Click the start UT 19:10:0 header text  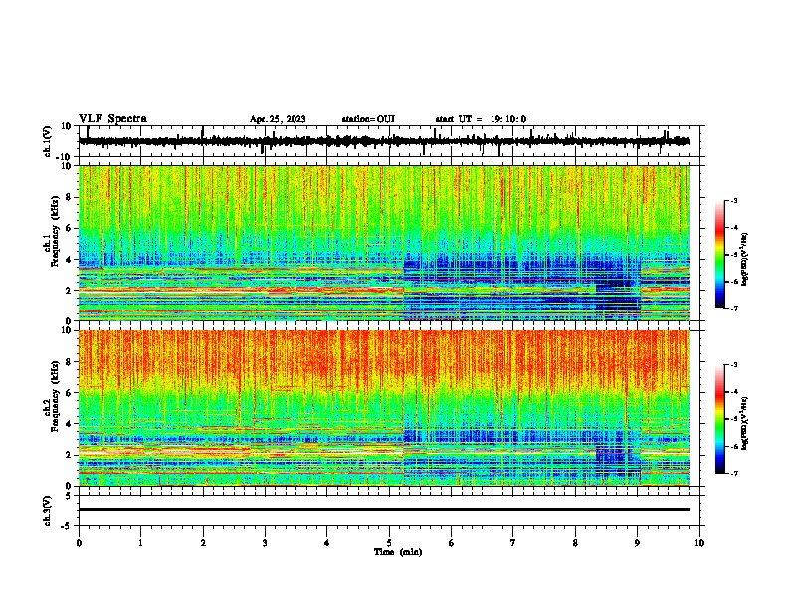coord(481,119)
